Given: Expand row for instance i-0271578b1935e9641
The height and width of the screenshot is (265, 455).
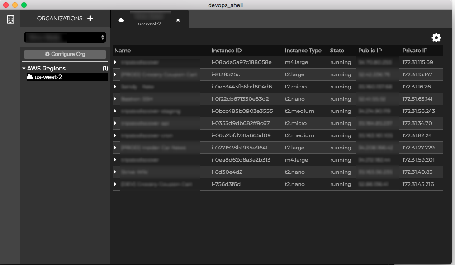Looking at the screenshot, I should [115, 148].
